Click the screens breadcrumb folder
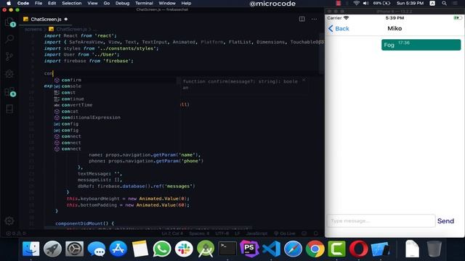 point(33,29)
